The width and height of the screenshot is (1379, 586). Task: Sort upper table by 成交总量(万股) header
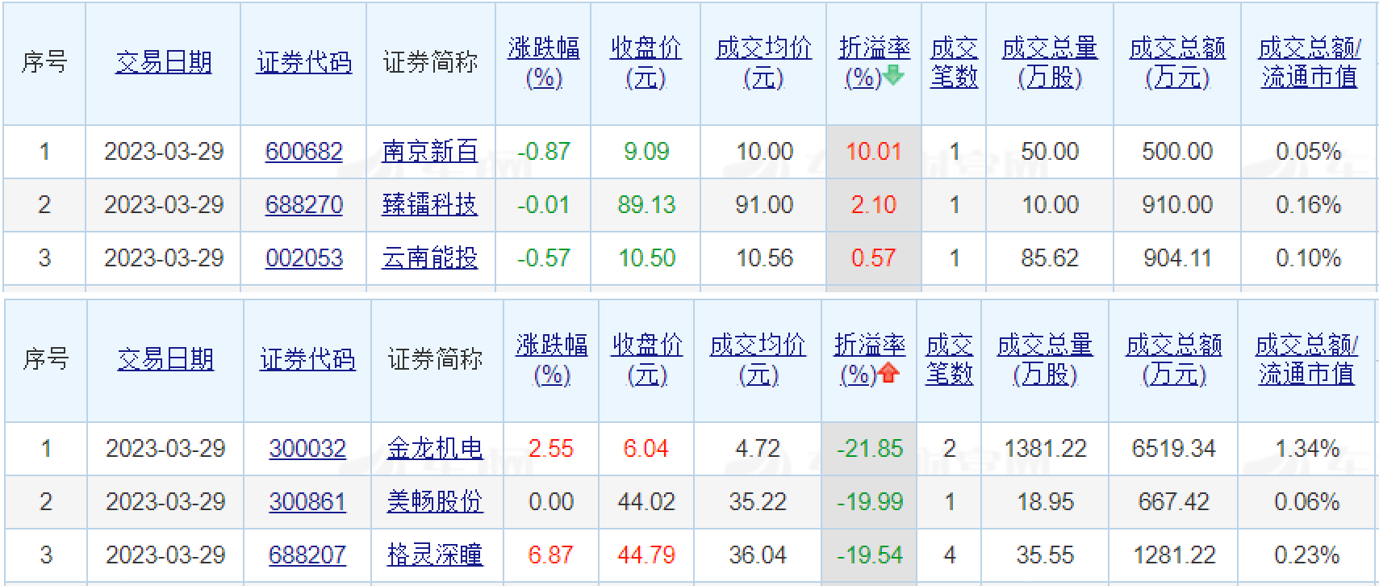pyautogui.click(x=1049, y=62)
